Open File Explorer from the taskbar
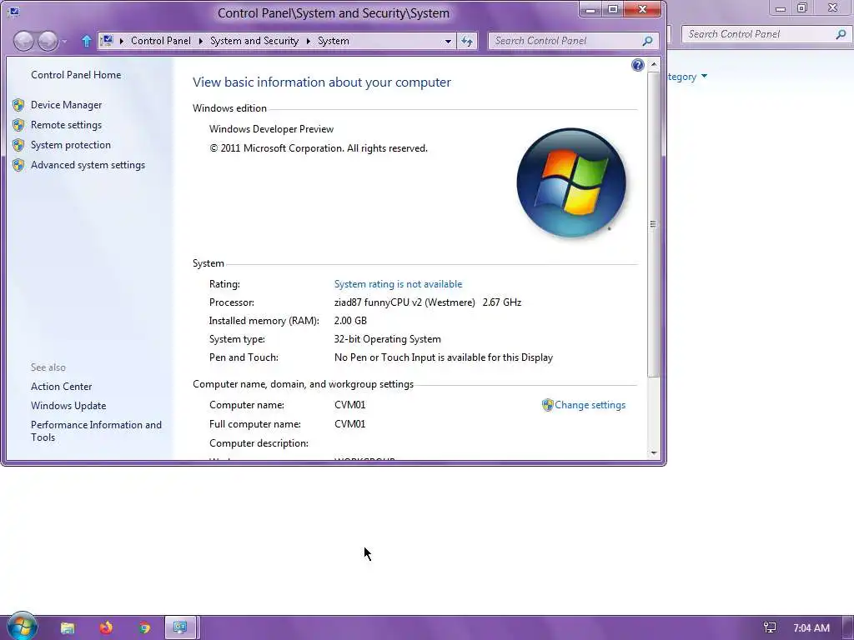Screen dimensions: 854x640 coord(68,627)
